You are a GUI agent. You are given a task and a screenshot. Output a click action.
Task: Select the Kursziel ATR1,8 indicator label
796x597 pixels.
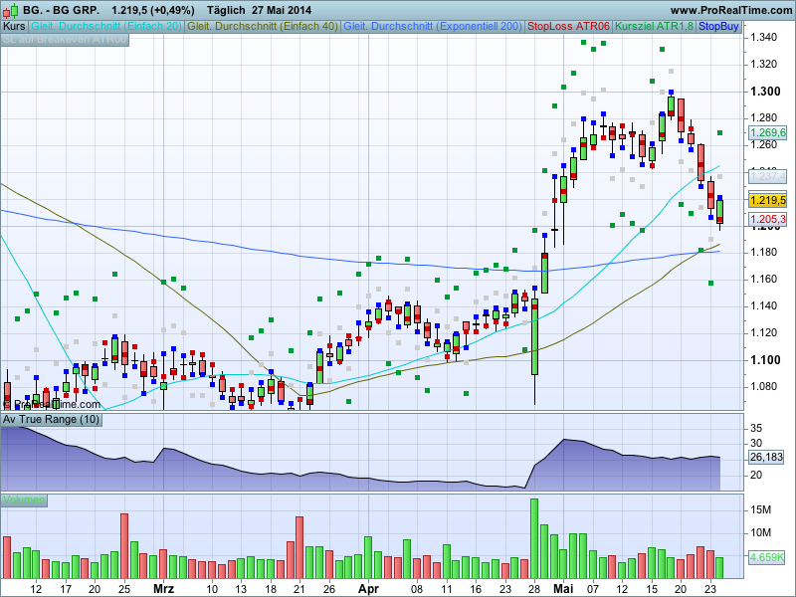654,27
